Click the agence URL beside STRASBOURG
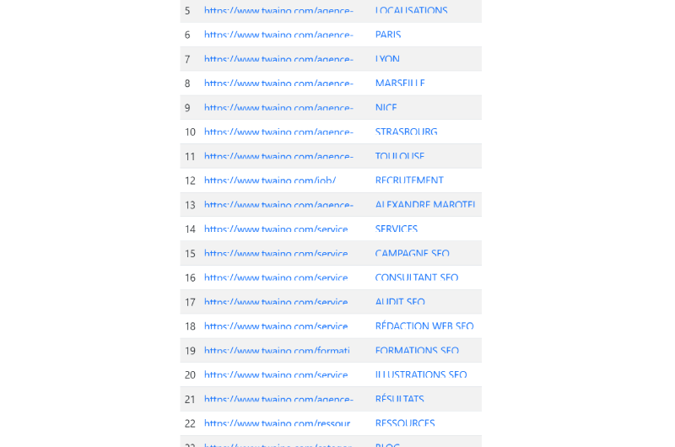 tap(278, 132)
